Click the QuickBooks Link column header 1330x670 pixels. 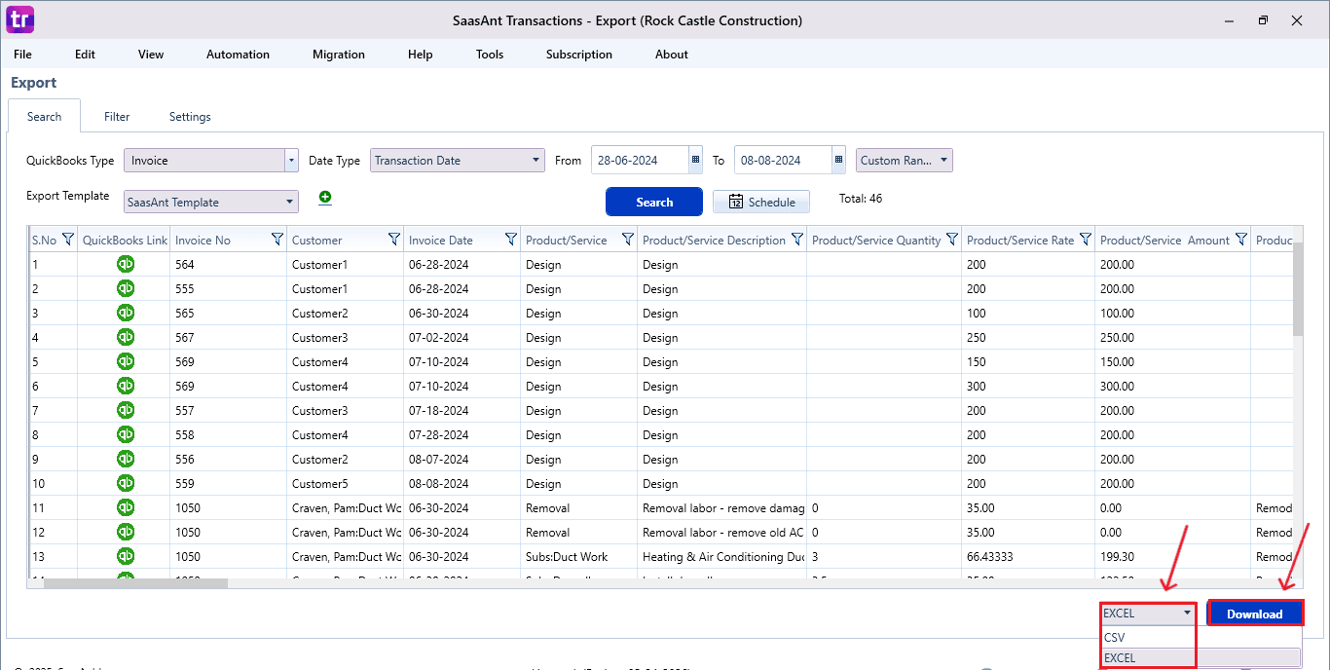[x=125, y=240]
